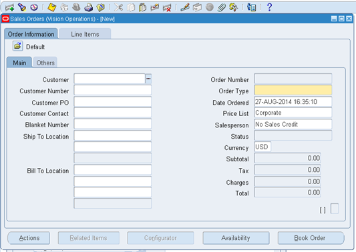The image size is (356, 252).
Task: Click the Price List field showing Corporate
Action: pyautogui.click(x=293, y=113)
